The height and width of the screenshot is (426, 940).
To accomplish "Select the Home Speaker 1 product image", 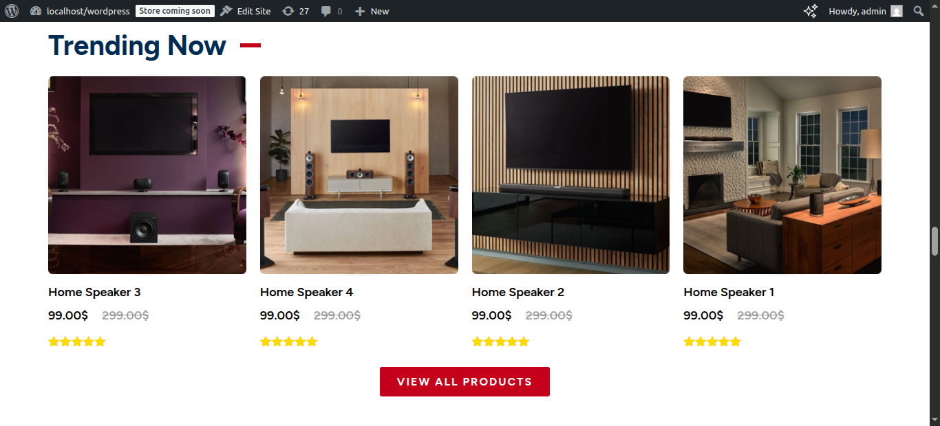I will (782, 175).
